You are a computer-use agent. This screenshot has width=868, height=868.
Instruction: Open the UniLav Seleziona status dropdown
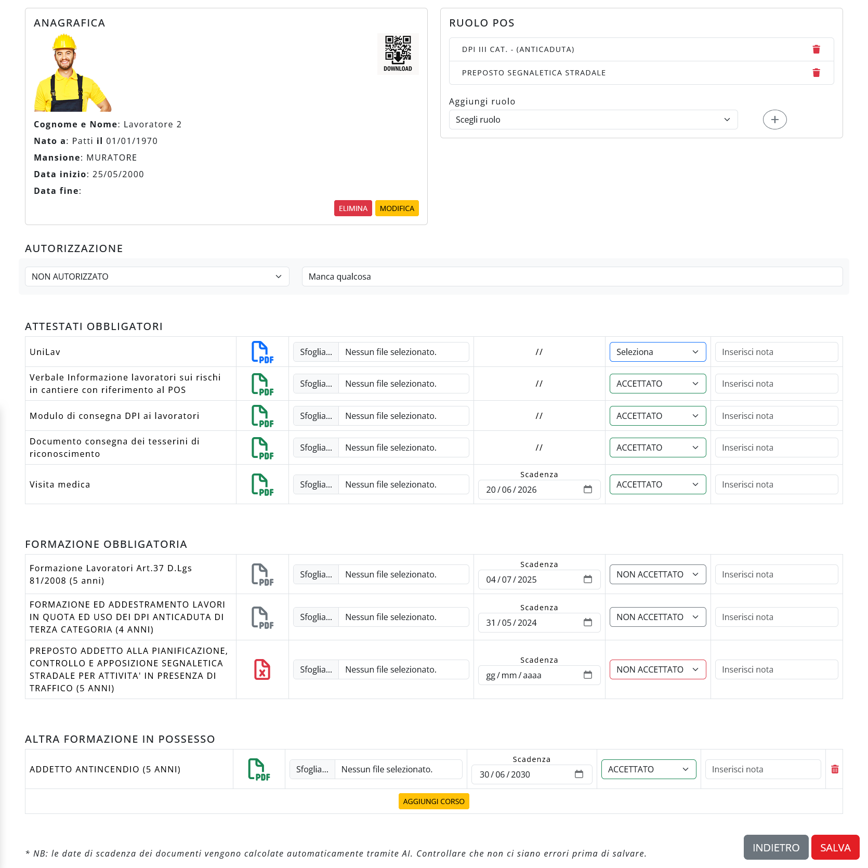click(x=657, y=352)
